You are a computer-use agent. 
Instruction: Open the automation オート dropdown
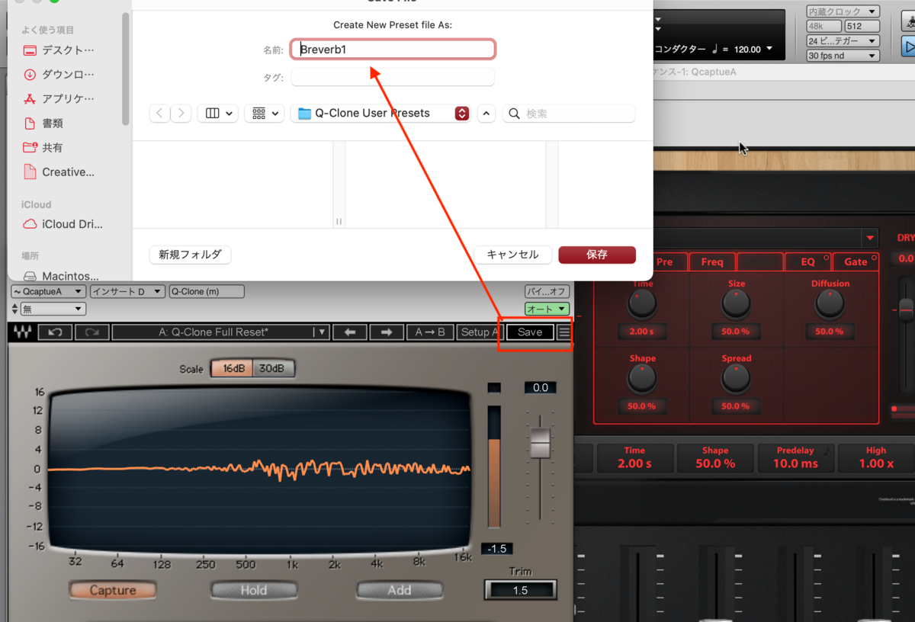[x=547, y=309]
